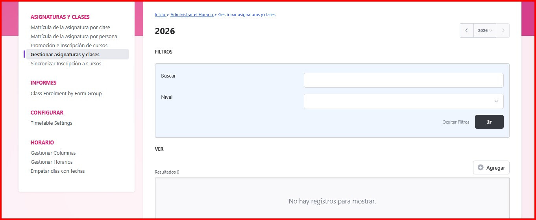Click the next year arrow button
536x220 pixels.
point(503,31)
